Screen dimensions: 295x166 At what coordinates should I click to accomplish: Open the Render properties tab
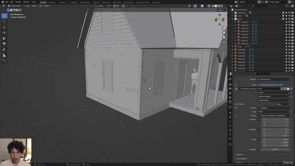pyautogui.click(x=230, y=84)
